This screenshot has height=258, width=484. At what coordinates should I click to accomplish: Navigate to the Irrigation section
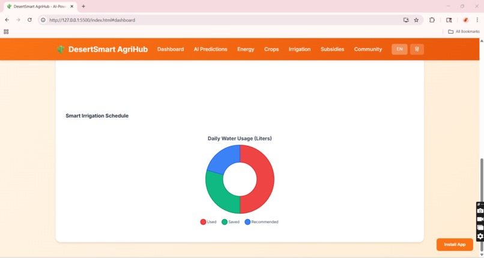300,49
